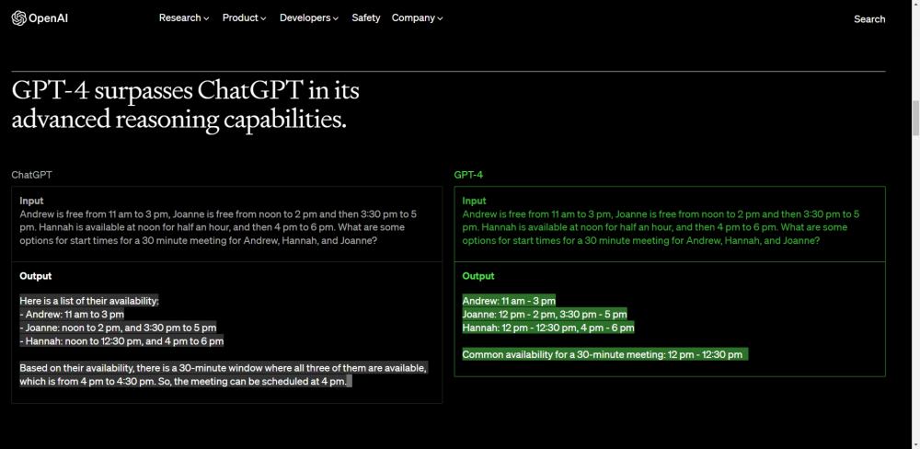Click the Output label in GPT-4 panel

point(478,276)
